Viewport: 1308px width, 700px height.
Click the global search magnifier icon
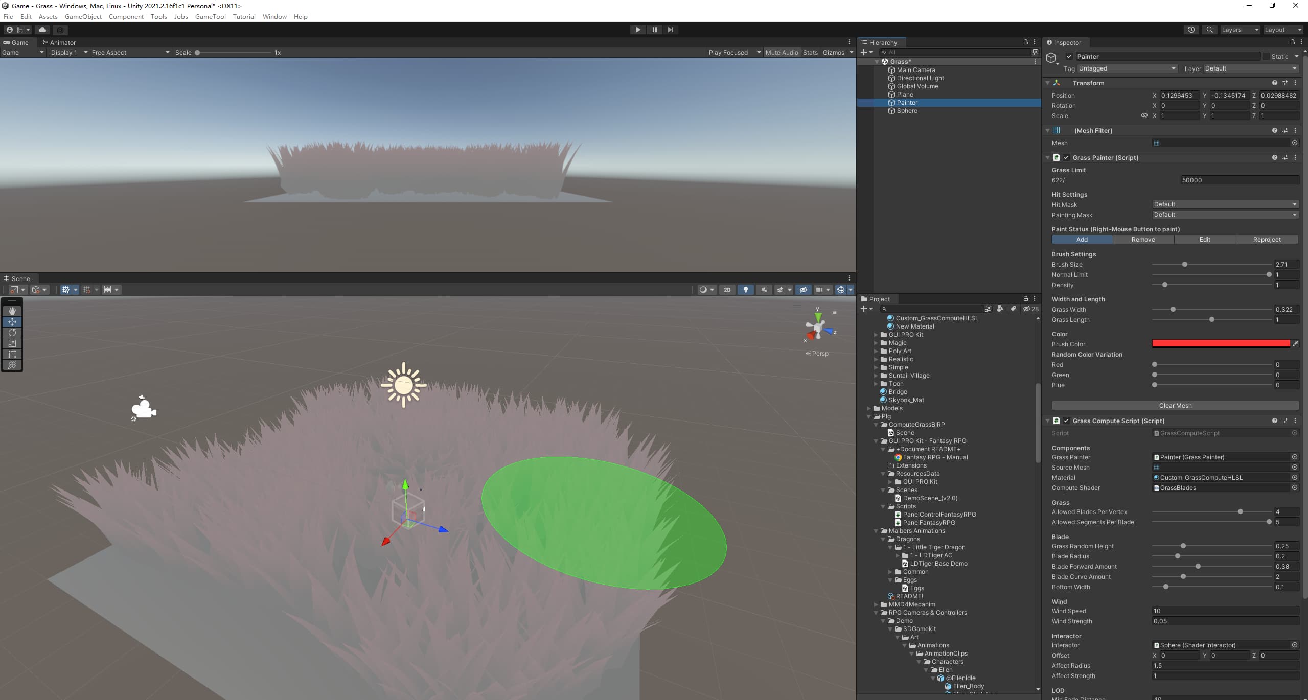[x=1209, y=30]
